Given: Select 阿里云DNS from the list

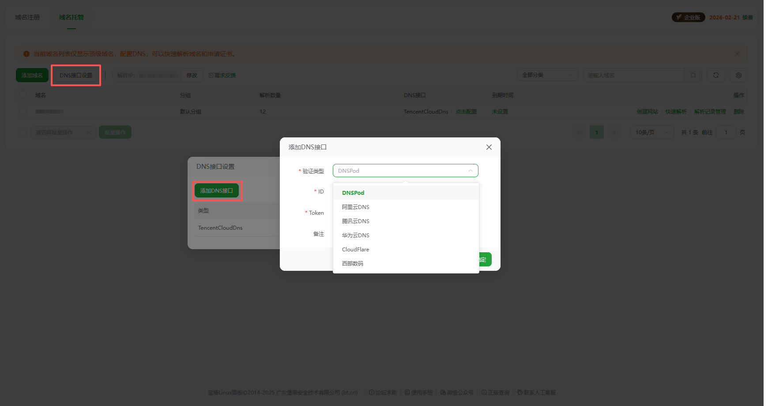Looking at the screenshot, I should point(356,207).
